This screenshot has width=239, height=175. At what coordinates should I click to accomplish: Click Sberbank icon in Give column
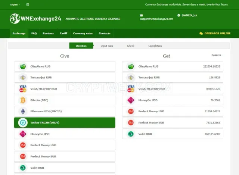(x=23, y=66)
